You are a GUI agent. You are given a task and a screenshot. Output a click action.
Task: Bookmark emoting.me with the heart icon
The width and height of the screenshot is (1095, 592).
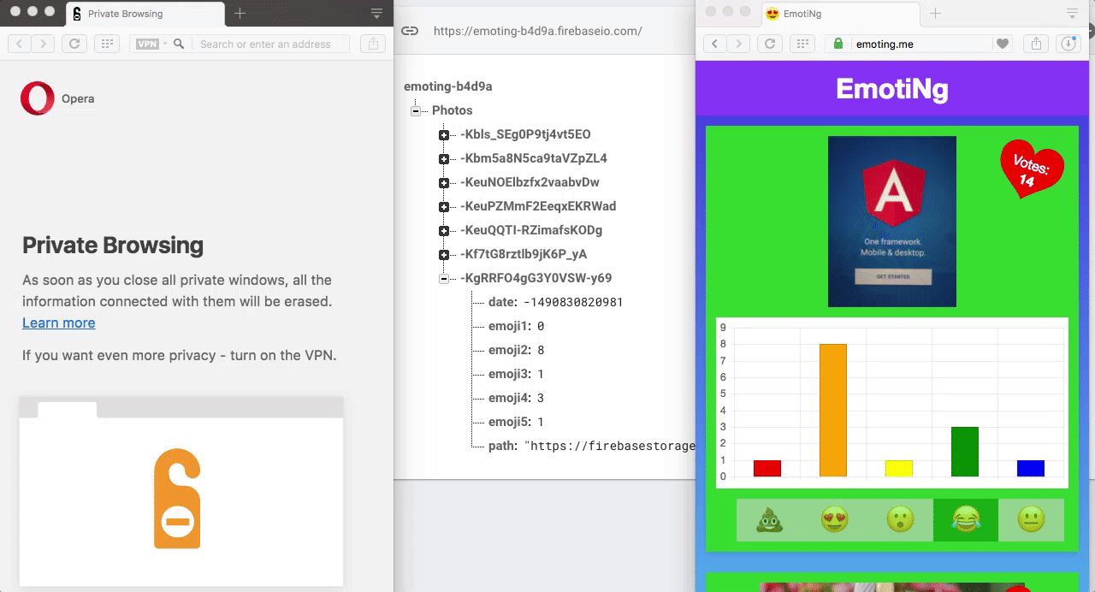tap(1003, 44)
